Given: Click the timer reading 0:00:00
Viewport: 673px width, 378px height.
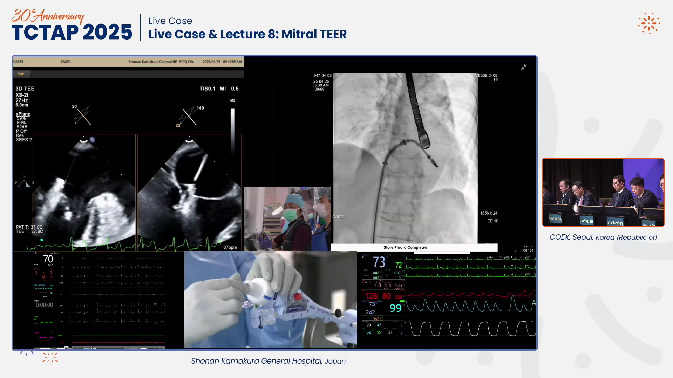Looking at the screenshot, I should 44,305.
